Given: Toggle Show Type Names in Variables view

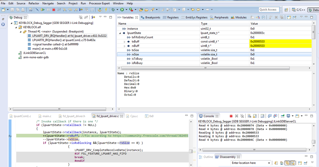Looking at the screenshot, I should coord(252,18).
